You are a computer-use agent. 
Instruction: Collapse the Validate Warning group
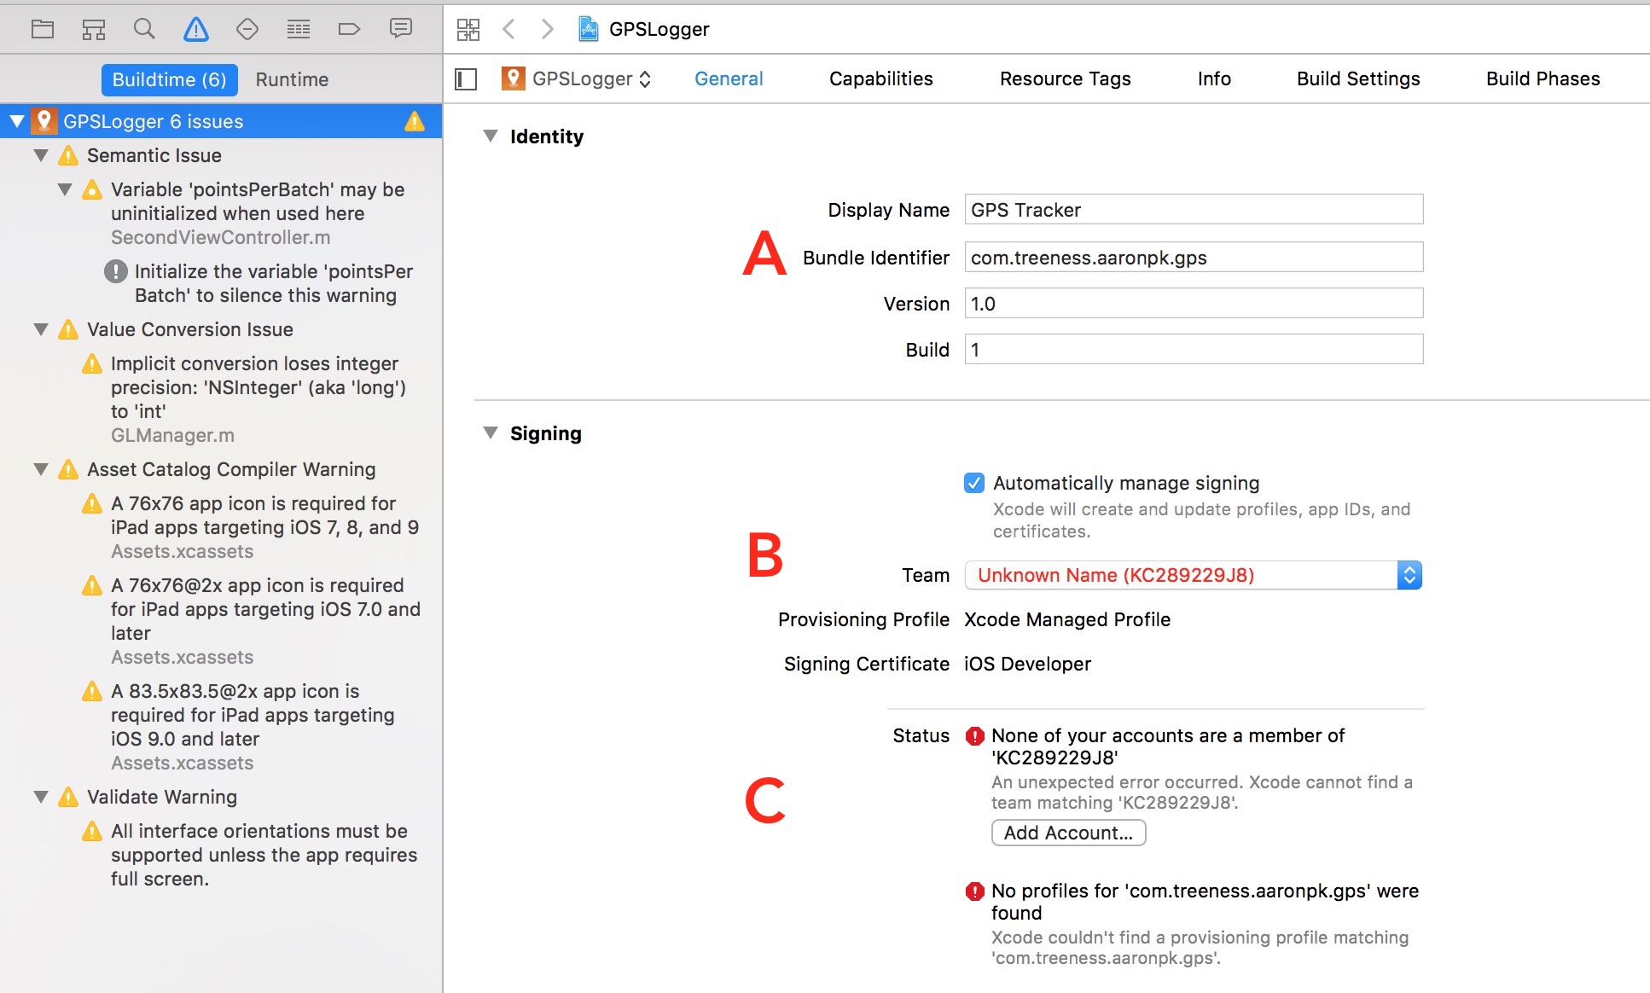click(x=40, y=797)
